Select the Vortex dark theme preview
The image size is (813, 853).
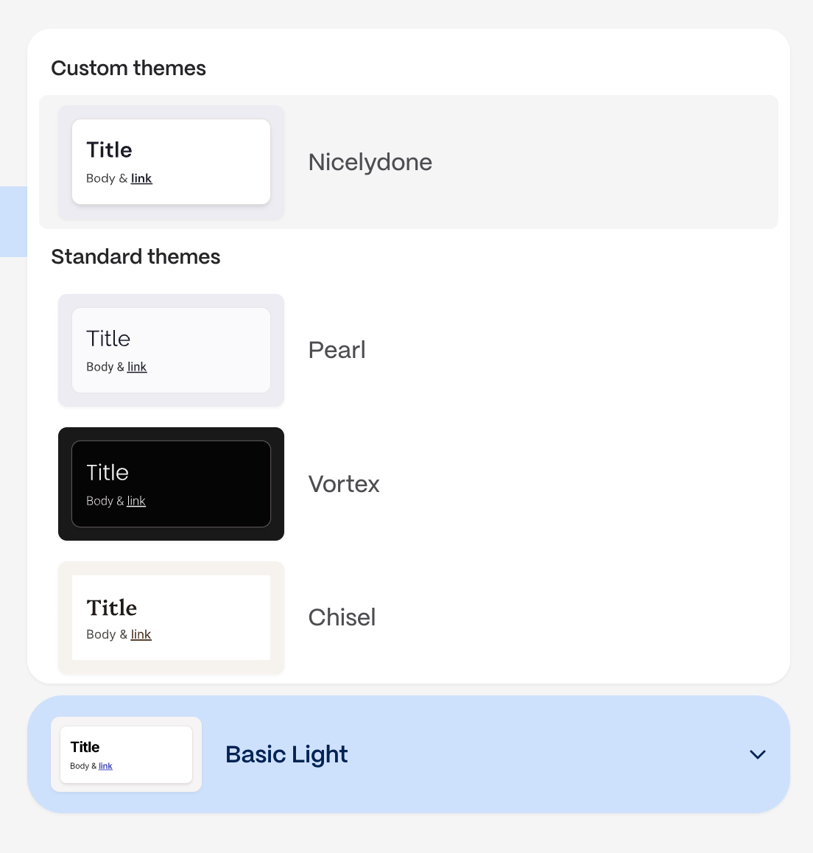pos(171,484)
